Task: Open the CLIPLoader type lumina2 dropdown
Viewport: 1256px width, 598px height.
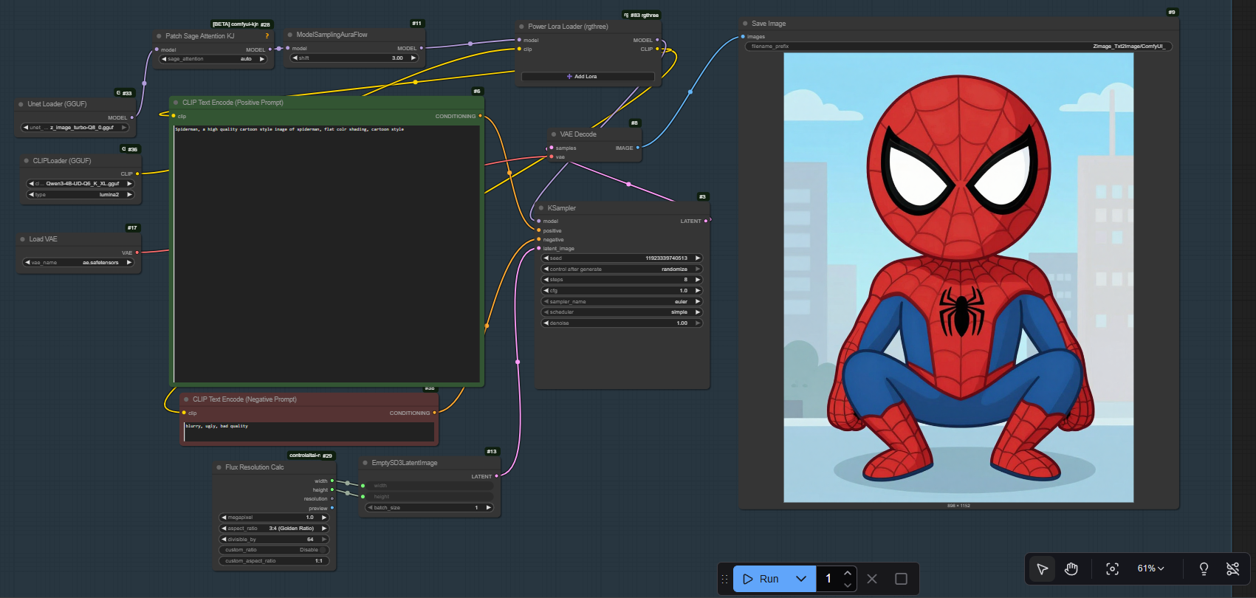Action: 81,195
